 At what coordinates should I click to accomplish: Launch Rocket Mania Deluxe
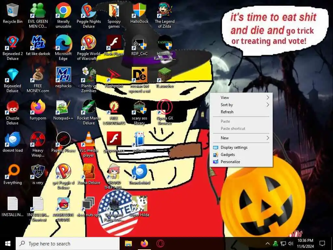[89, 113]
